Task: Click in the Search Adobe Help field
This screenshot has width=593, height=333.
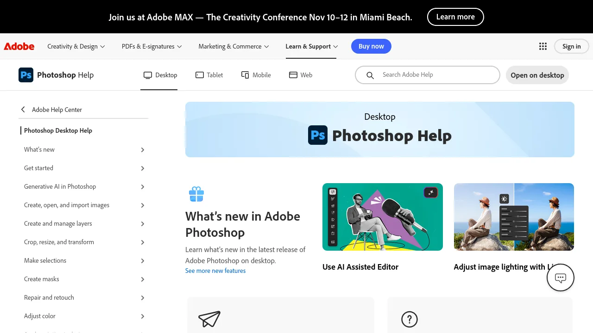Action: point(428,75)
